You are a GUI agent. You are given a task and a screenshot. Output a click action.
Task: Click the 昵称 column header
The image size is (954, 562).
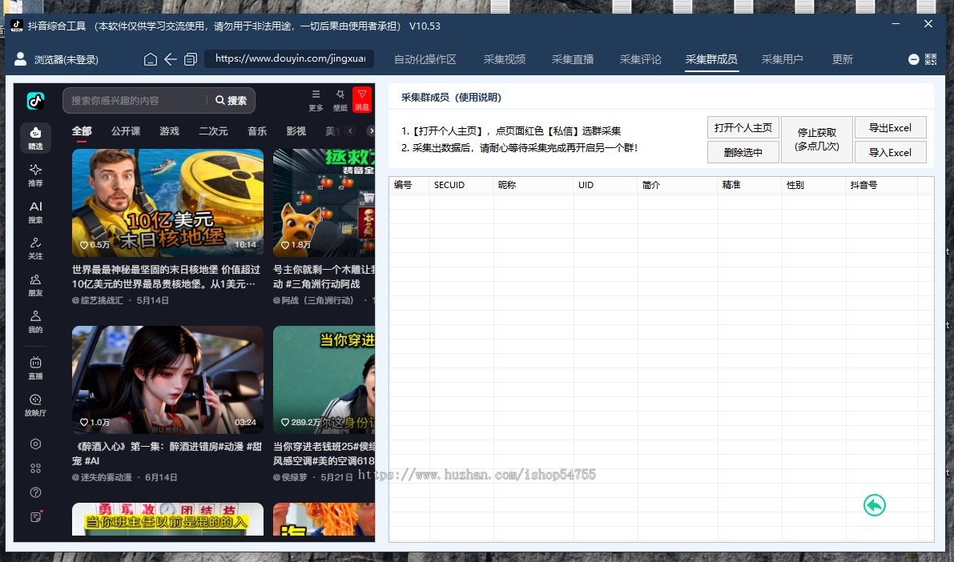coord(533,185)
